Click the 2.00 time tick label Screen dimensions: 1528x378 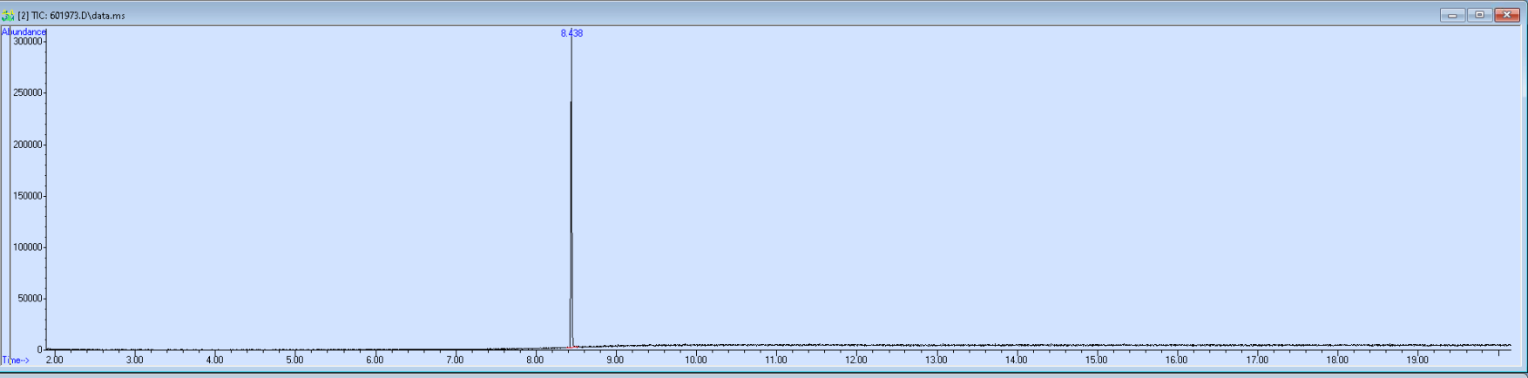tap(54, 360)
